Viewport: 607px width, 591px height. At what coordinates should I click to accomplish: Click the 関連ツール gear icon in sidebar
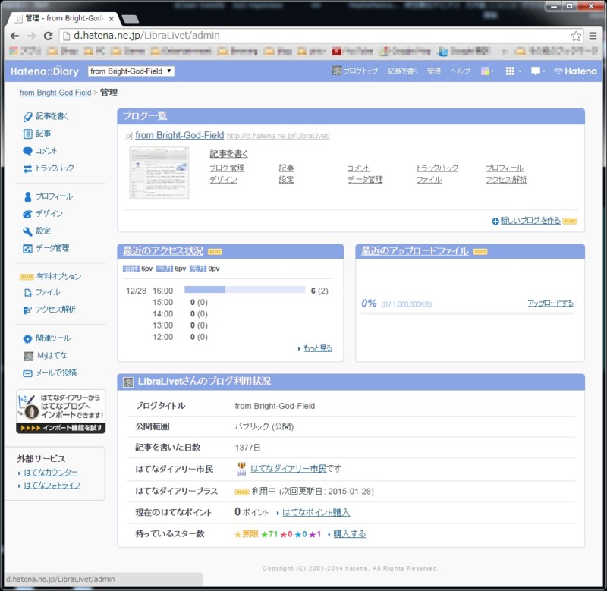pyautogui.click(x=27, y=338)
